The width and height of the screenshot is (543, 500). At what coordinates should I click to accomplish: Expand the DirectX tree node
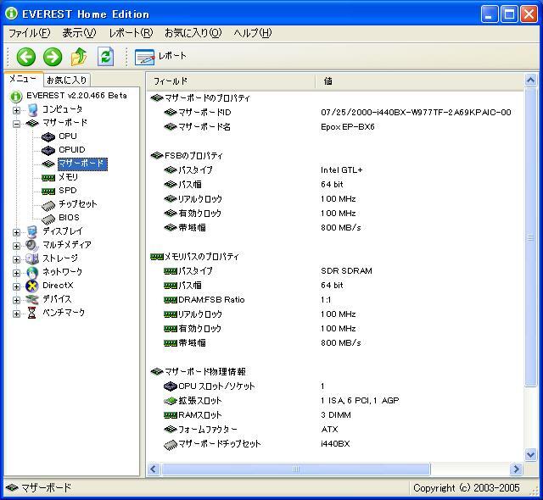(x=17, y=286)
